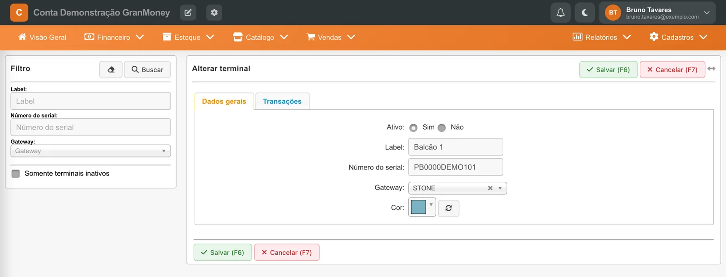Open the Gateway filter dropdown
This screenshot has width=726, height=277.
coord(91,151)
